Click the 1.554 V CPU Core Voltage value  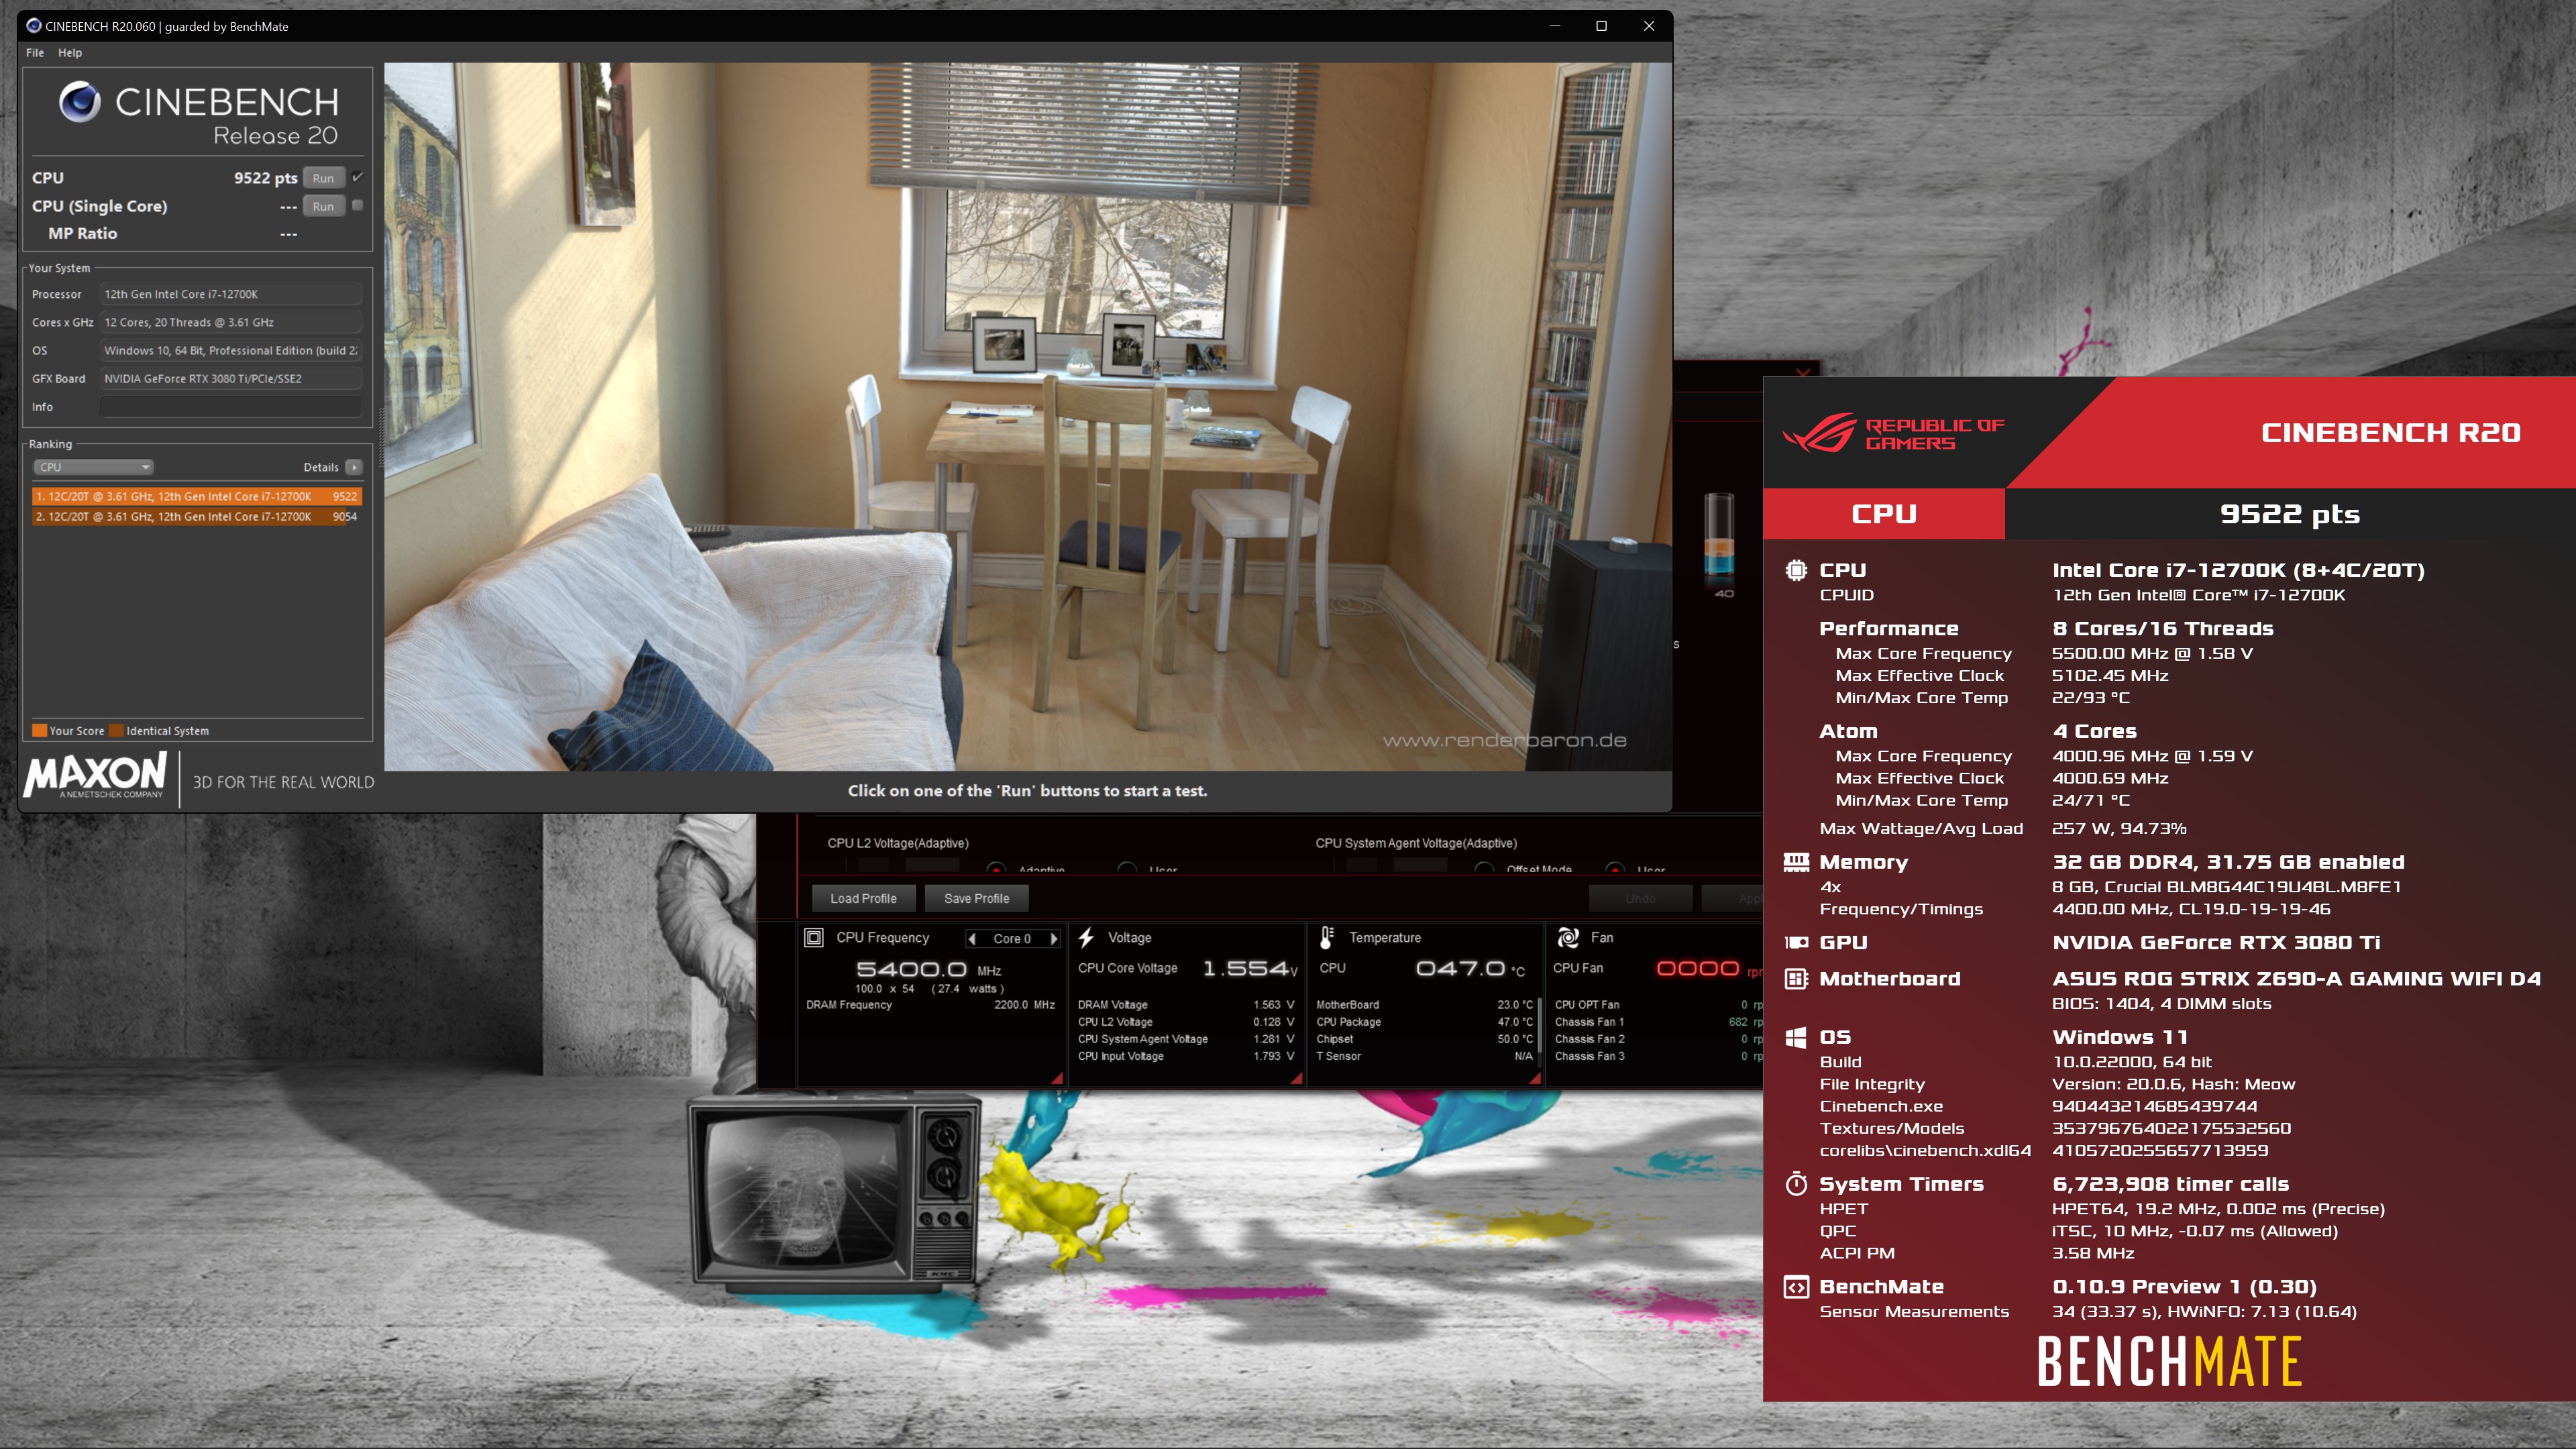[x=1250, y=968]
